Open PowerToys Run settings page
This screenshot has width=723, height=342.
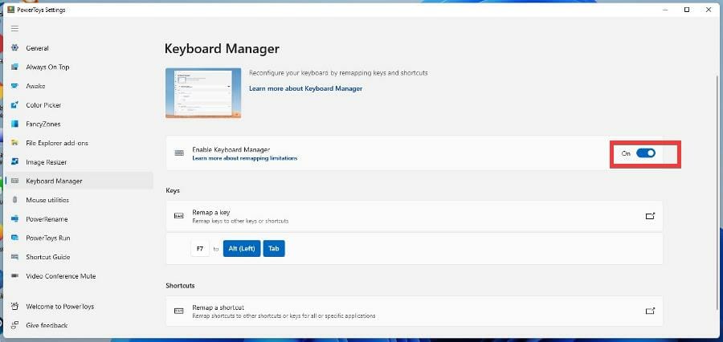(48, 238)
